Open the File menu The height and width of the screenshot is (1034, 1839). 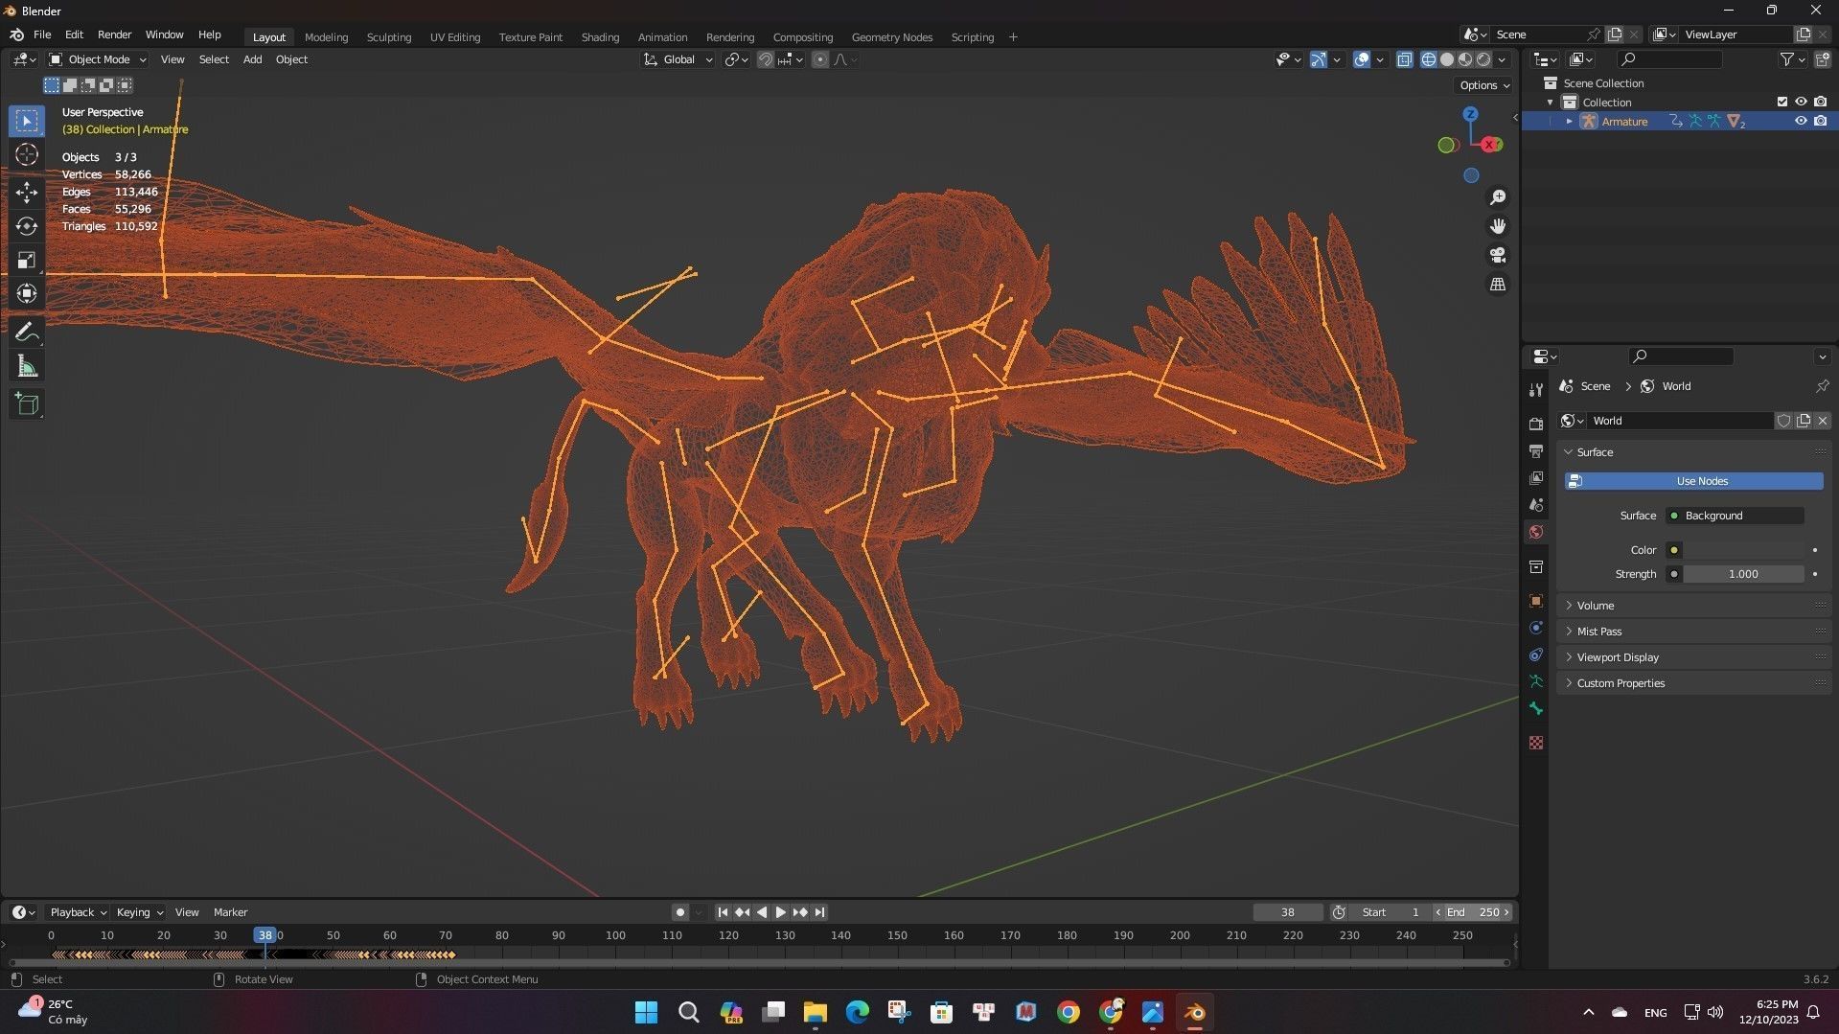42,34
